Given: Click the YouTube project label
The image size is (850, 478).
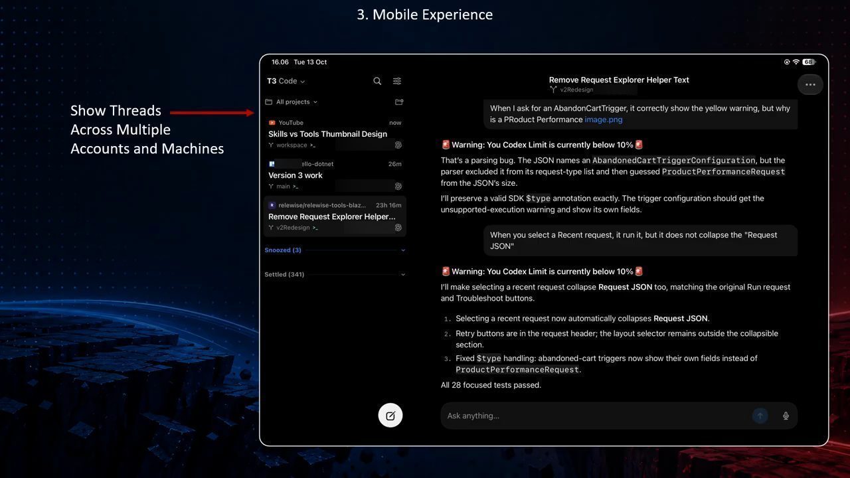Looking at the screenshot, I should point(291,123).
